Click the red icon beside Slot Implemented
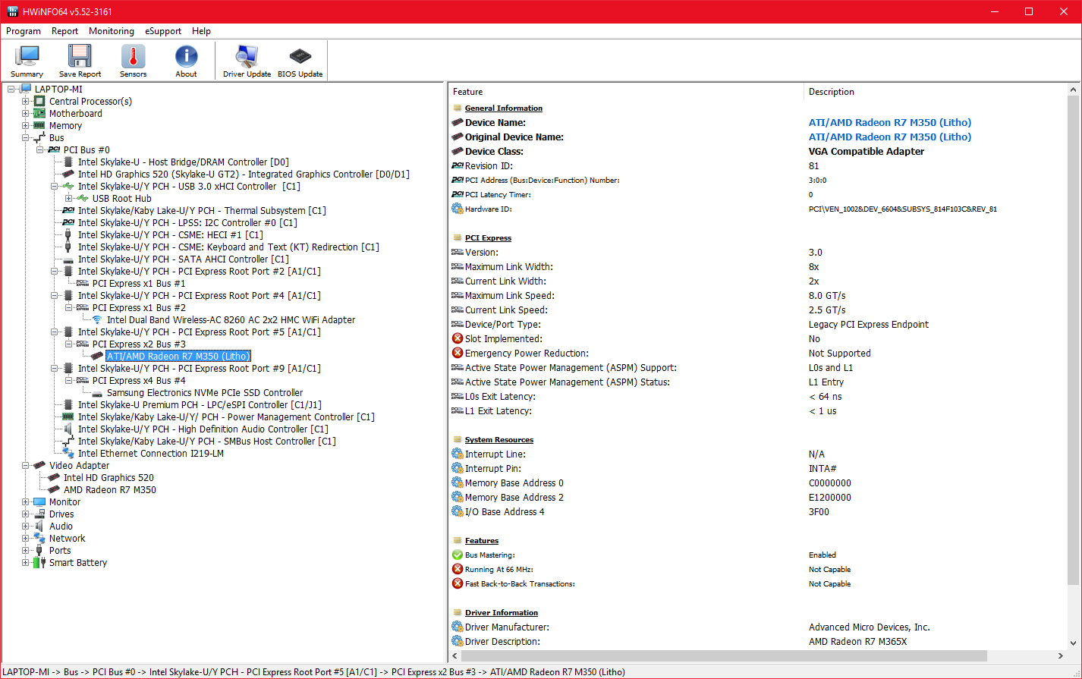The image size is (1082, 679). 458,339
